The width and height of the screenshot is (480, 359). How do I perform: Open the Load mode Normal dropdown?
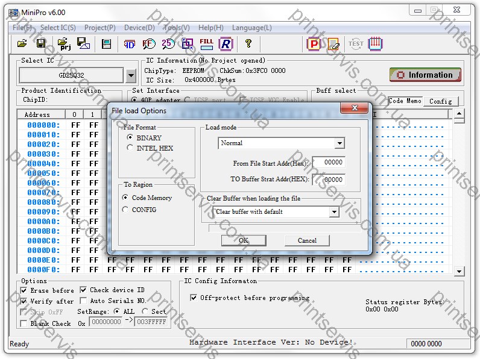click(x=339, y=143)
